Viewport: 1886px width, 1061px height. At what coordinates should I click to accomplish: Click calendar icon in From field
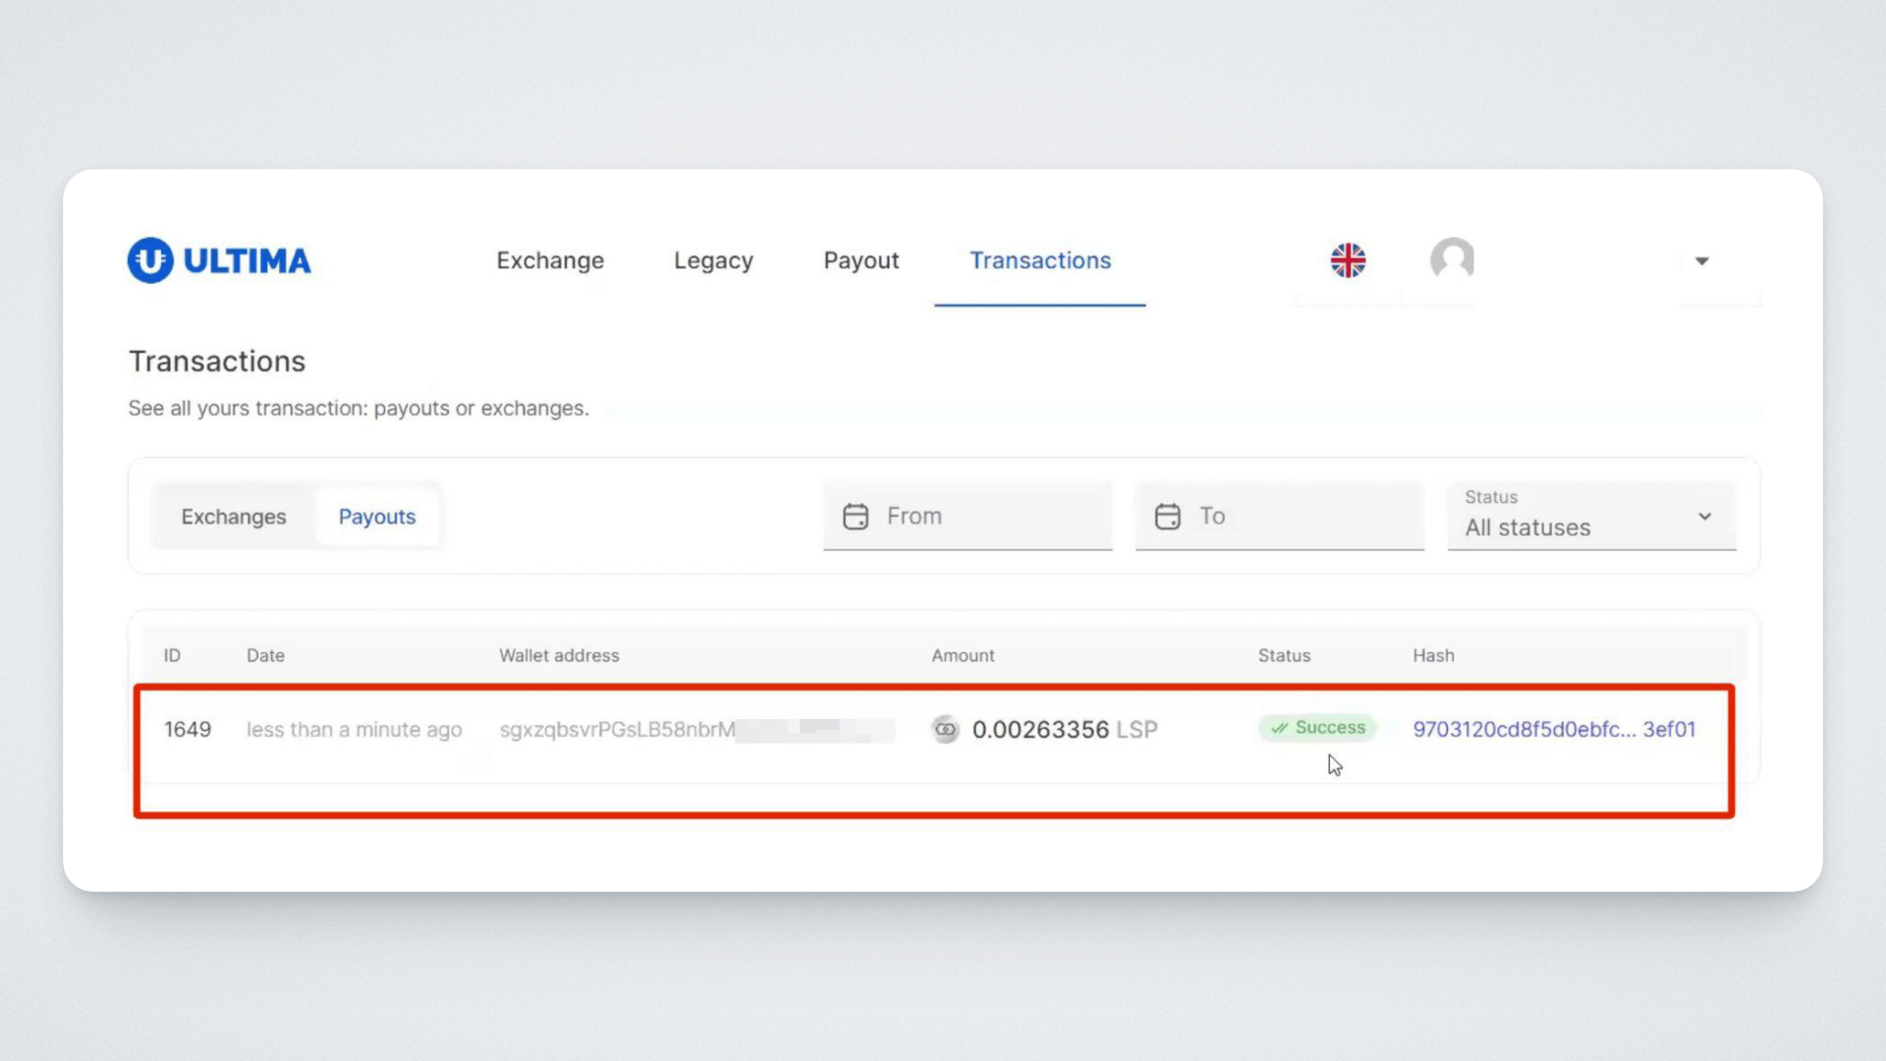(x=856, y=516)
